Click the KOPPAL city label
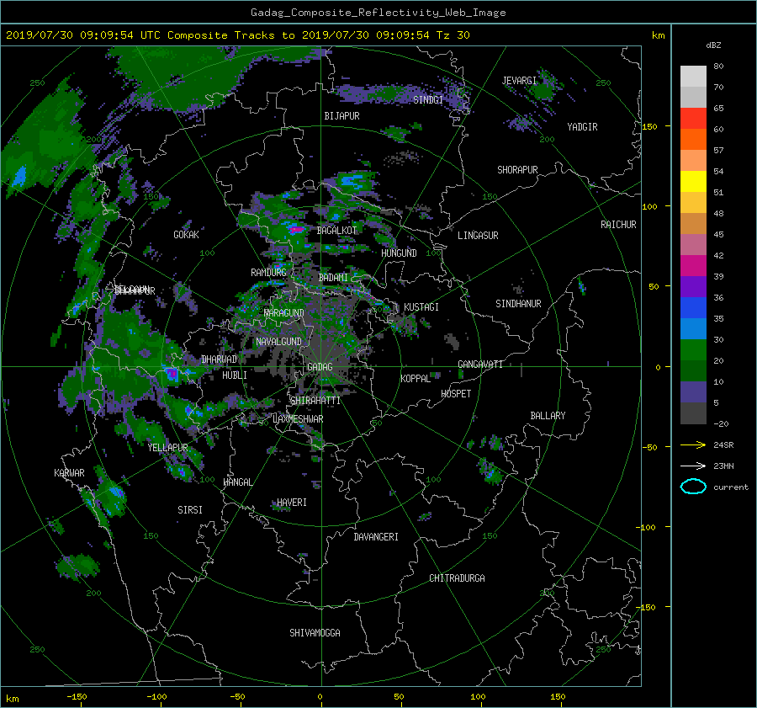 pyautogui.click(x=416, y=378)
